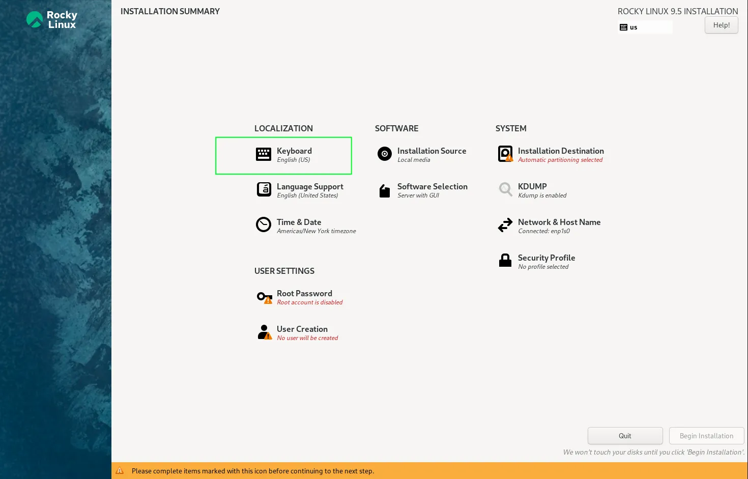
Task: Open the Network & Host Name label
Action: [559, 222]
